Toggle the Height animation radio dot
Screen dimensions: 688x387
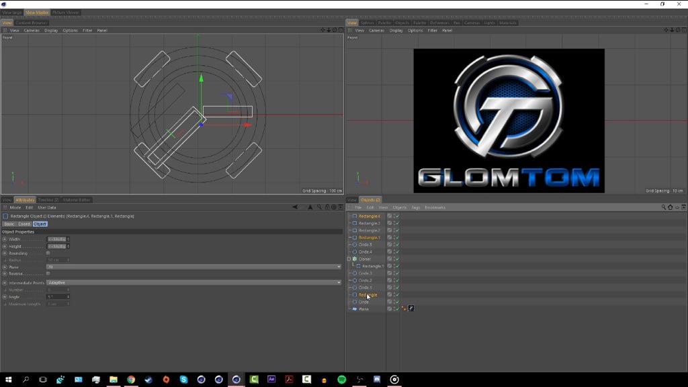tap(5, 246)
